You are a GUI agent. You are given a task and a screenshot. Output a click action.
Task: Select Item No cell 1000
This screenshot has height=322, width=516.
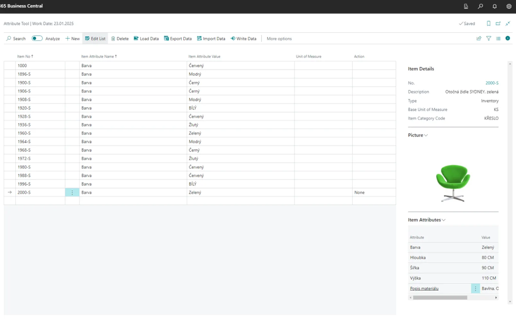[x=40, y=65]
